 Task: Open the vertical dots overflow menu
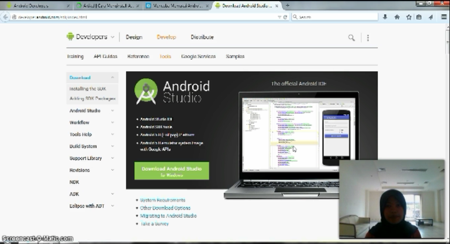(368, 37)
